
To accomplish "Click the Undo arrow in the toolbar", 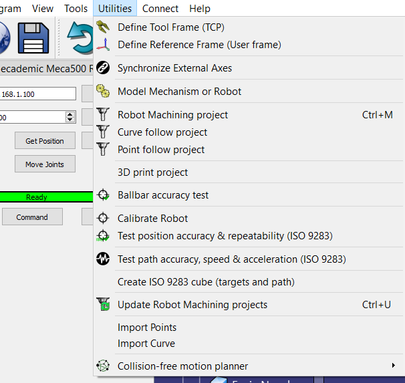I will point(80,39).
